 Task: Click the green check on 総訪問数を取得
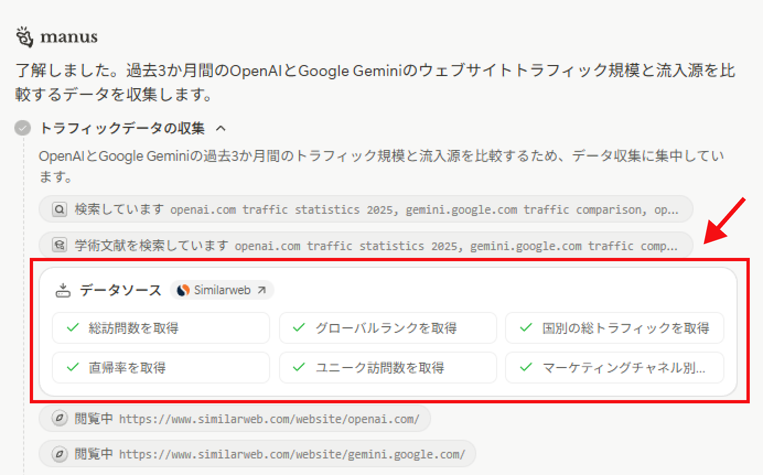pos(73,328)
